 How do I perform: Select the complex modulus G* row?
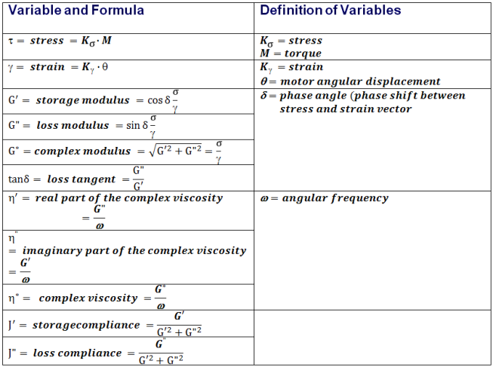click(128, 152)
